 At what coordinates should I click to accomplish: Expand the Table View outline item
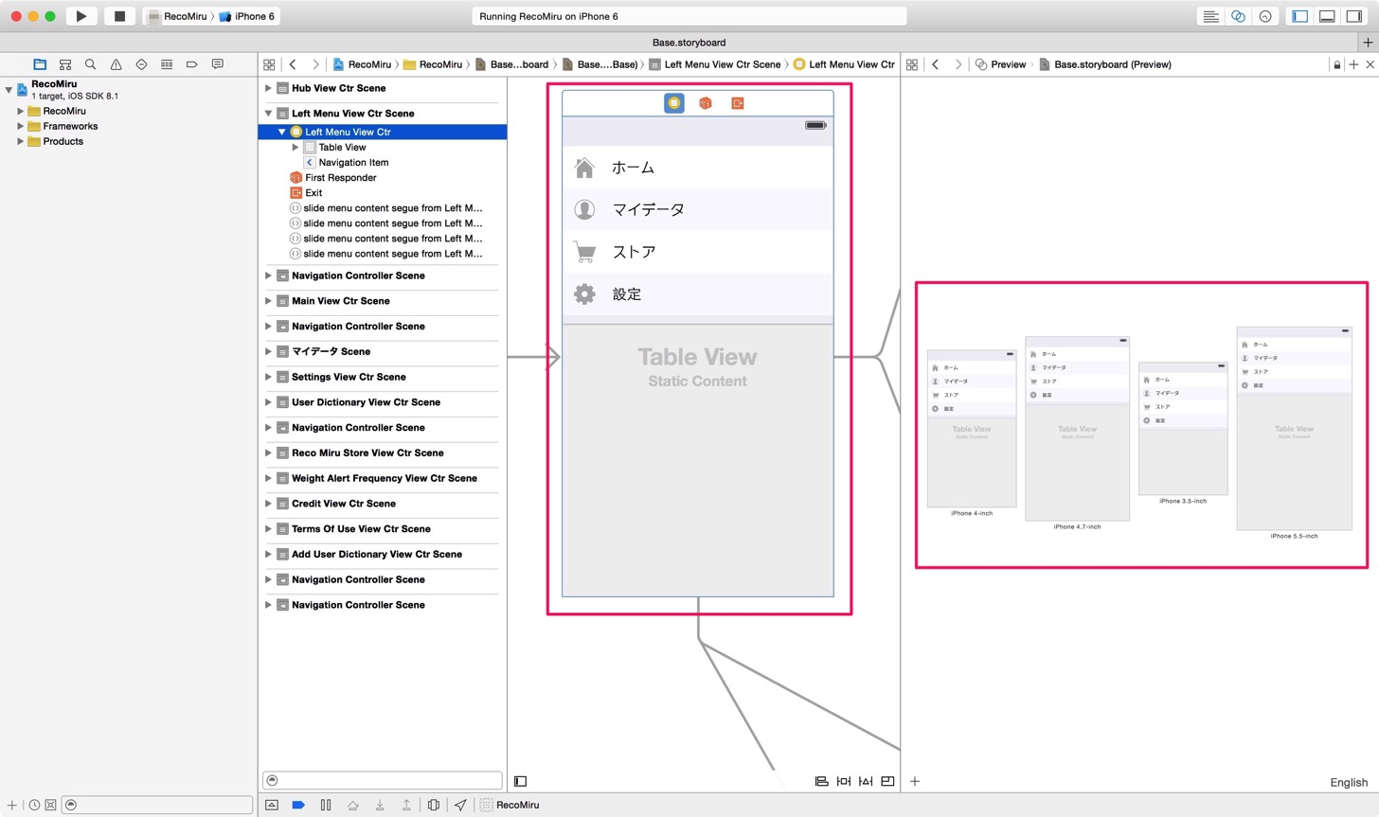coord(295,147)
